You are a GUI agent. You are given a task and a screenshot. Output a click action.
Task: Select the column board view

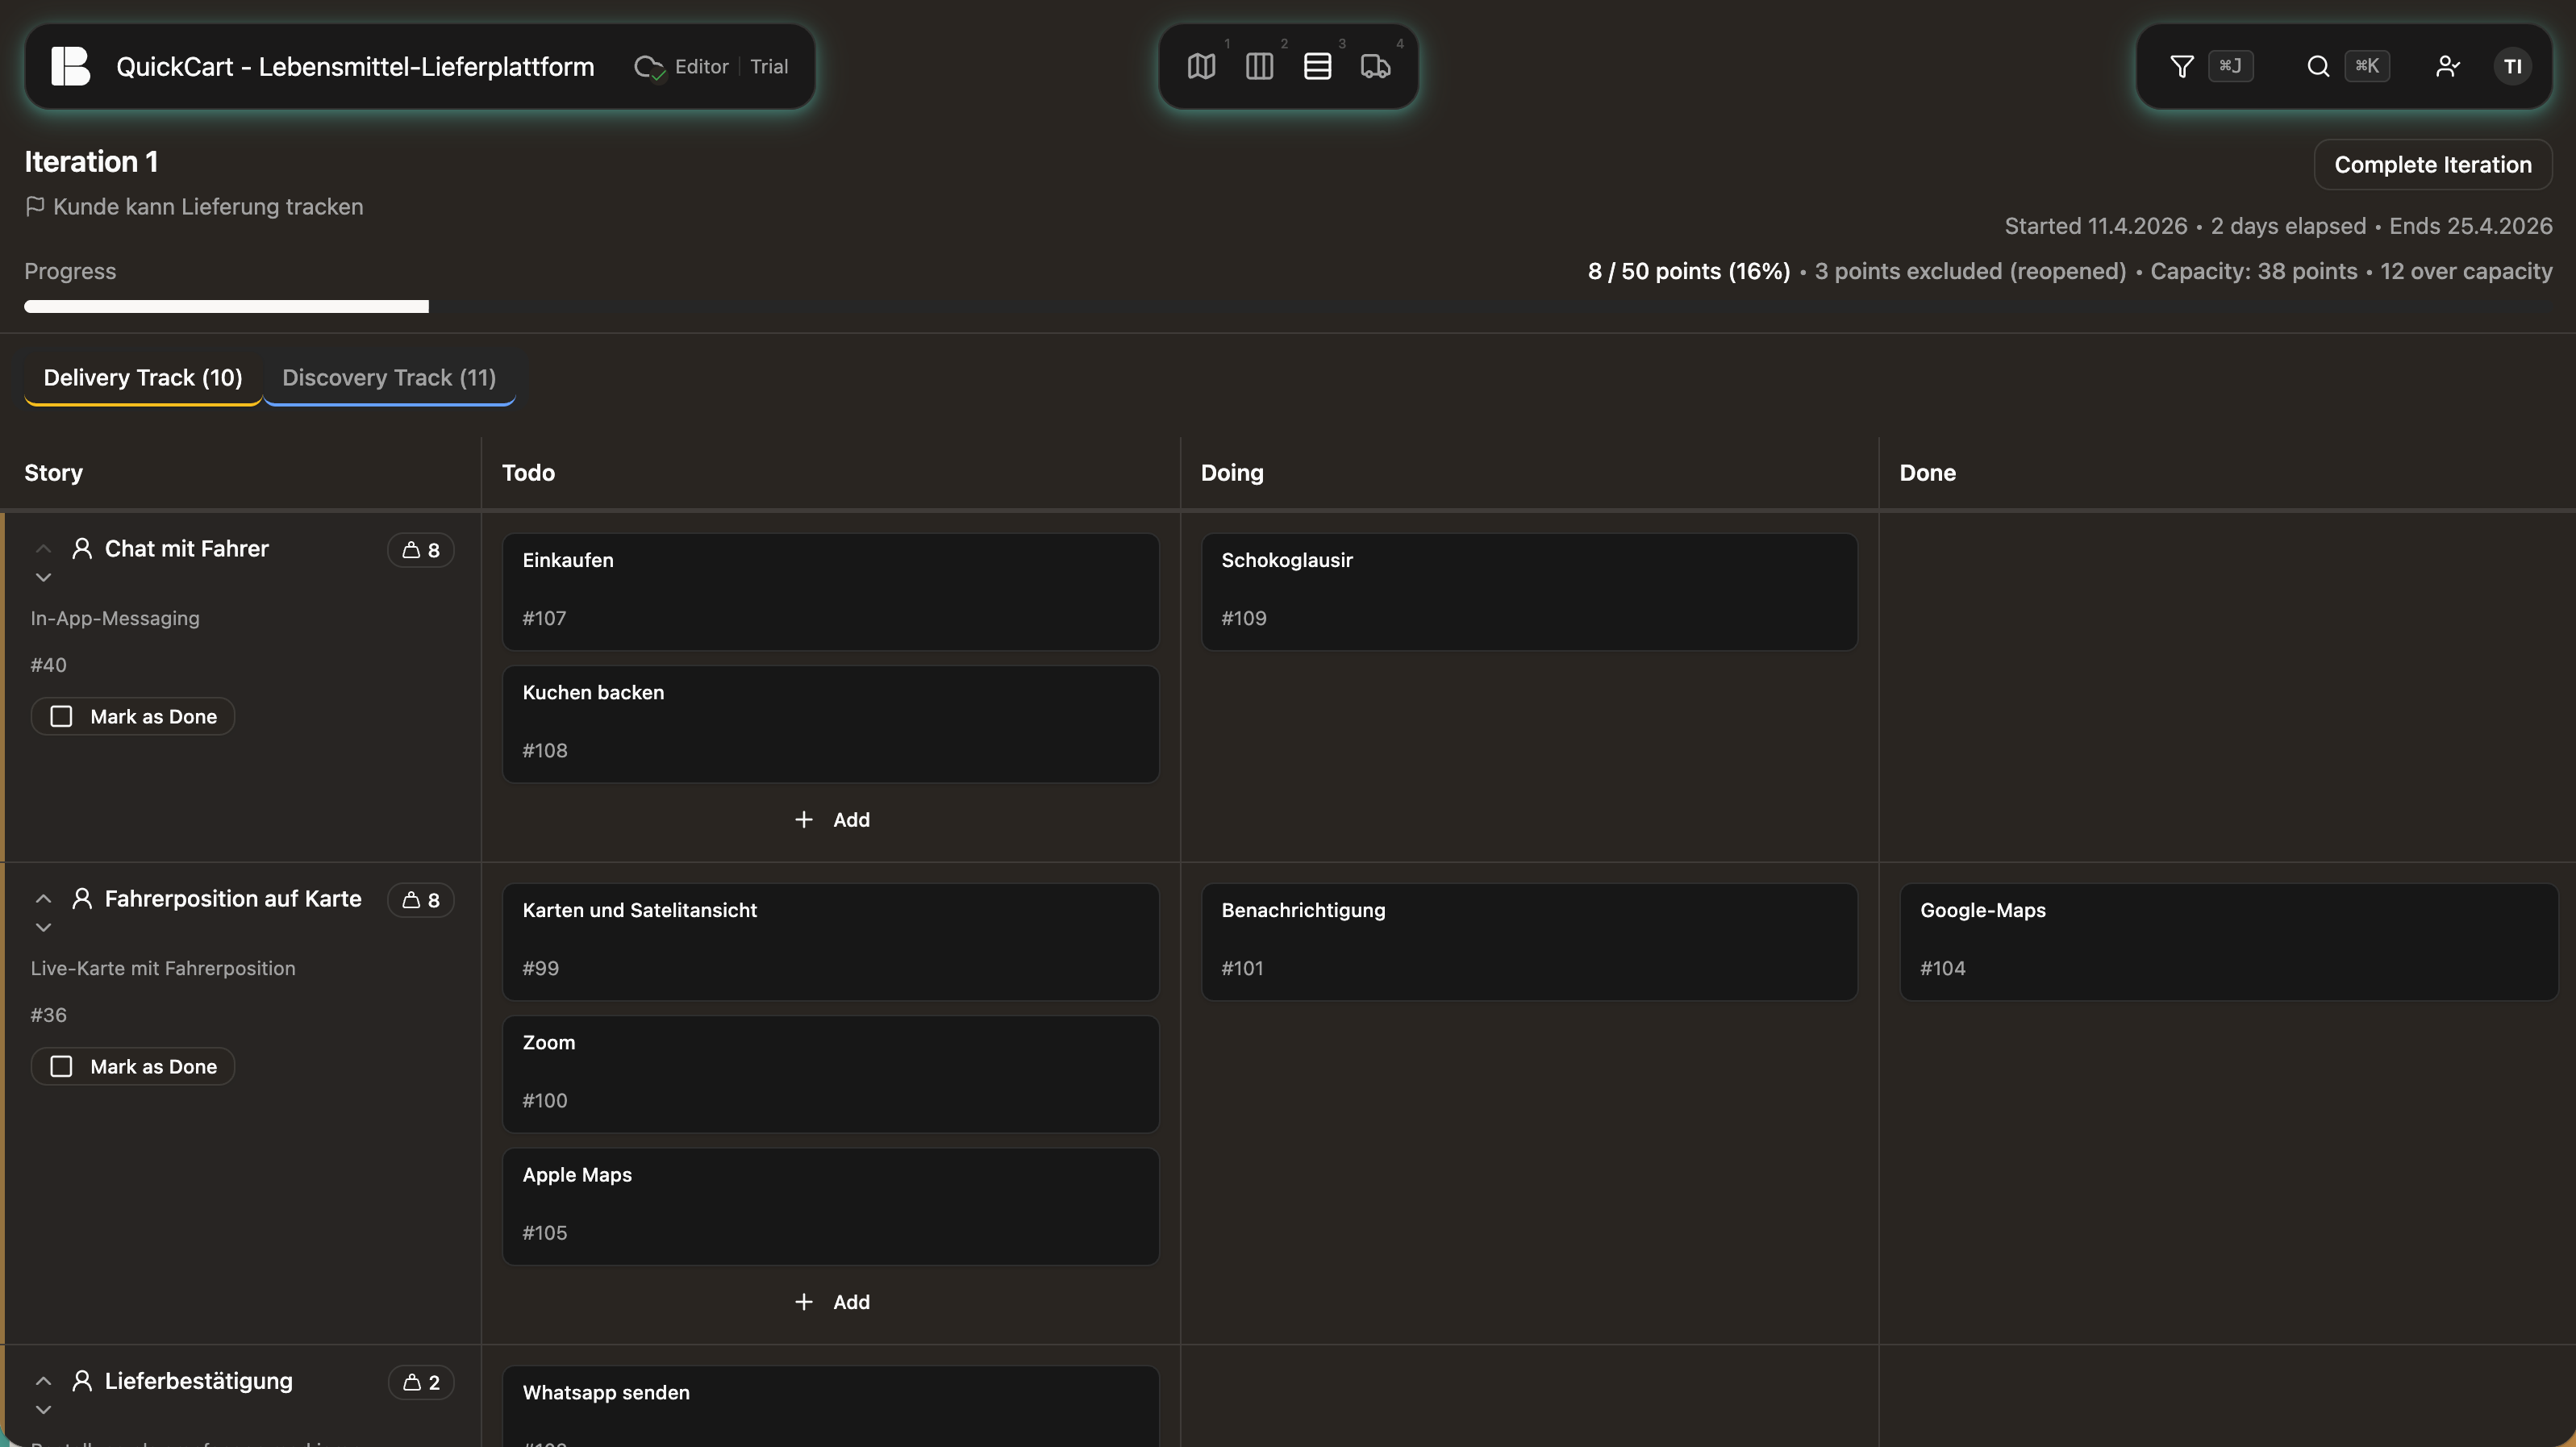click(x=1259, y=66)
